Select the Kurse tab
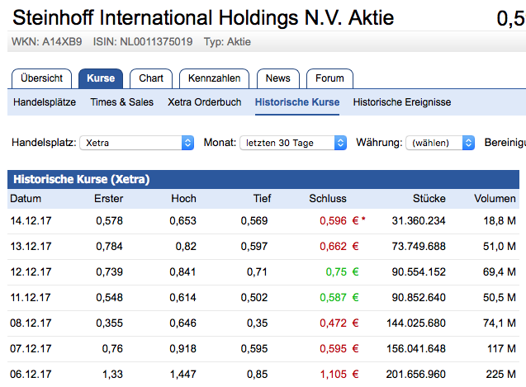Image resolution: width=526 pixels, height=387 pixels. click(x=101, y=78)
